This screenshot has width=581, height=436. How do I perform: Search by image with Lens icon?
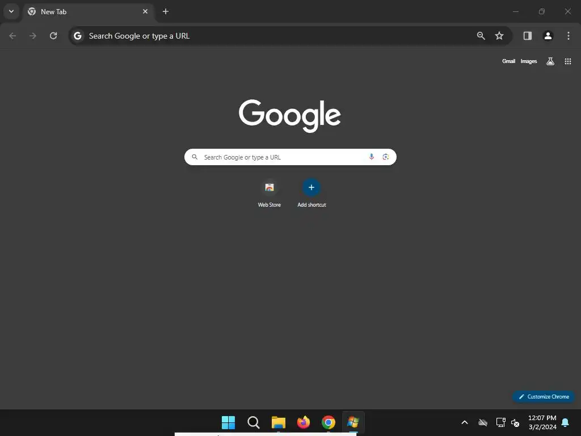386,157
